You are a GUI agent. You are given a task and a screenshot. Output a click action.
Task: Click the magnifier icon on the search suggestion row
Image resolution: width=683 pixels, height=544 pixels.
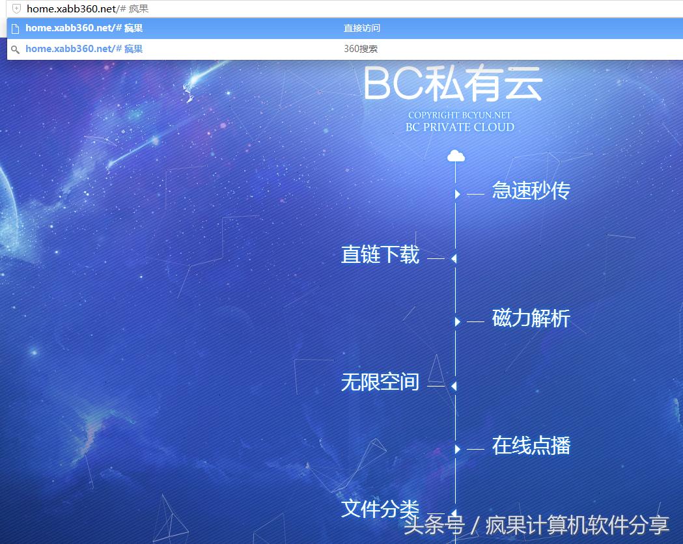coord(15,49)
